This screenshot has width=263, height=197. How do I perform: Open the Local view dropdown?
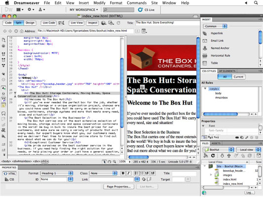coord(248,149)
